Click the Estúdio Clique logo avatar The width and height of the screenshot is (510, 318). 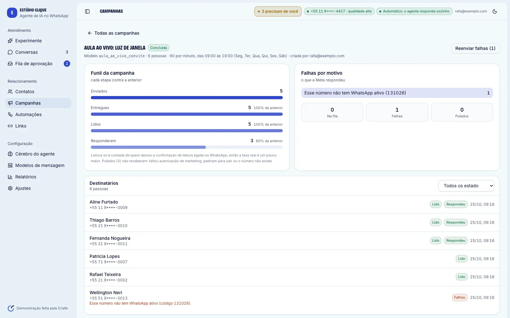12,13
